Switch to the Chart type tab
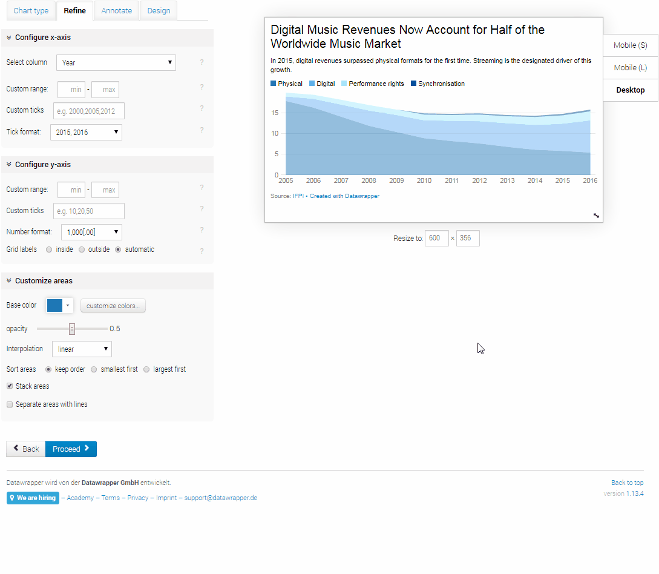This screenshot has width=659, height=574. 31,10
